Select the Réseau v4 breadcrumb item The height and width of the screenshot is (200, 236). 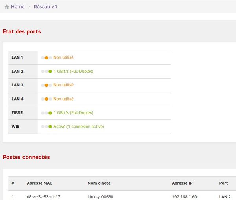click(45, 7)
